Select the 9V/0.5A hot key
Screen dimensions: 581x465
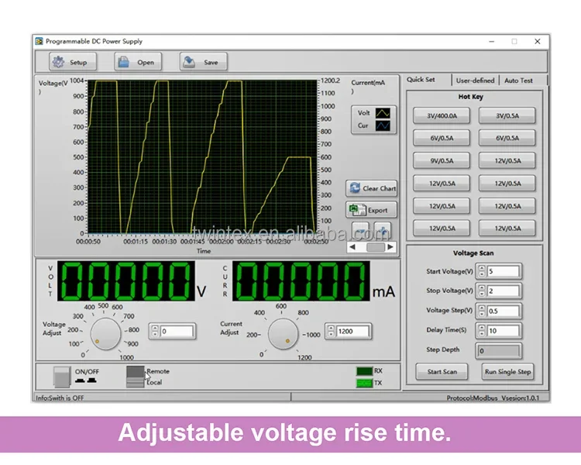[442, 160]
